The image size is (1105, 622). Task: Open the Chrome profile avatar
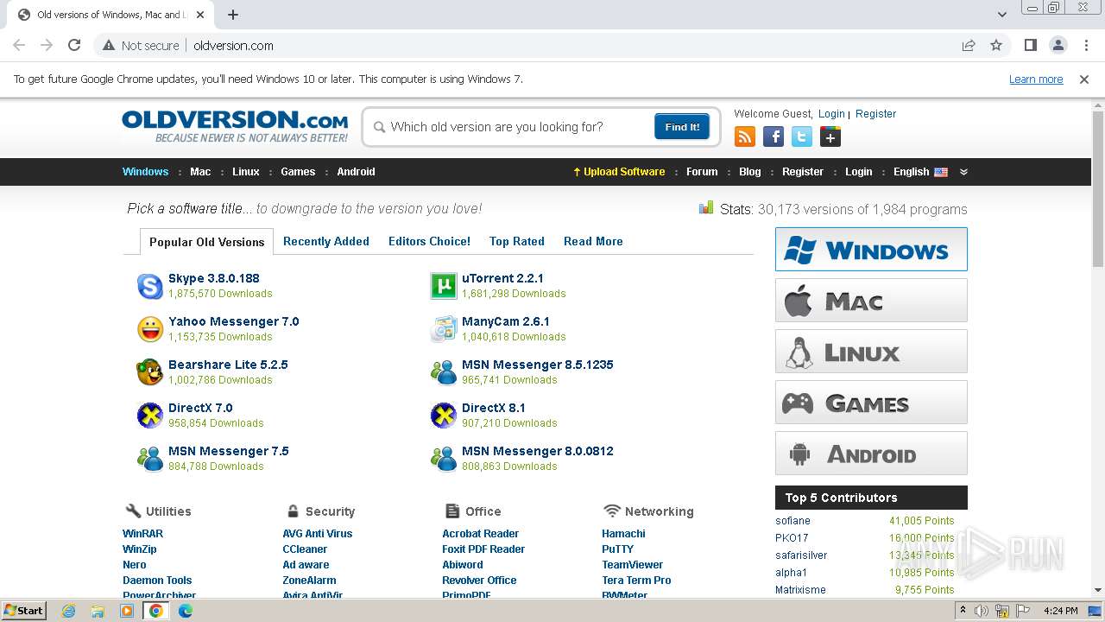coord(1058,45)
